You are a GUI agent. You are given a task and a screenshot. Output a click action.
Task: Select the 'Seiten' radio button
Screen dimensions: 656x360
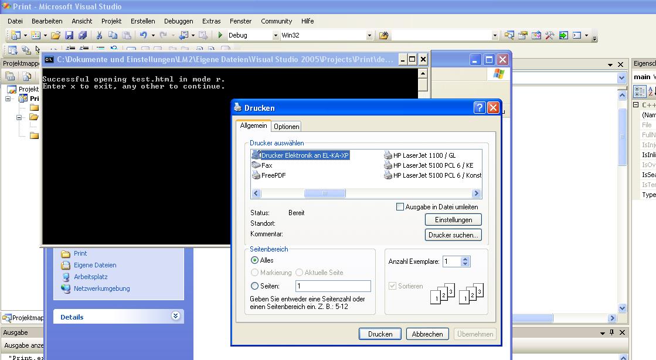(254, 286)
